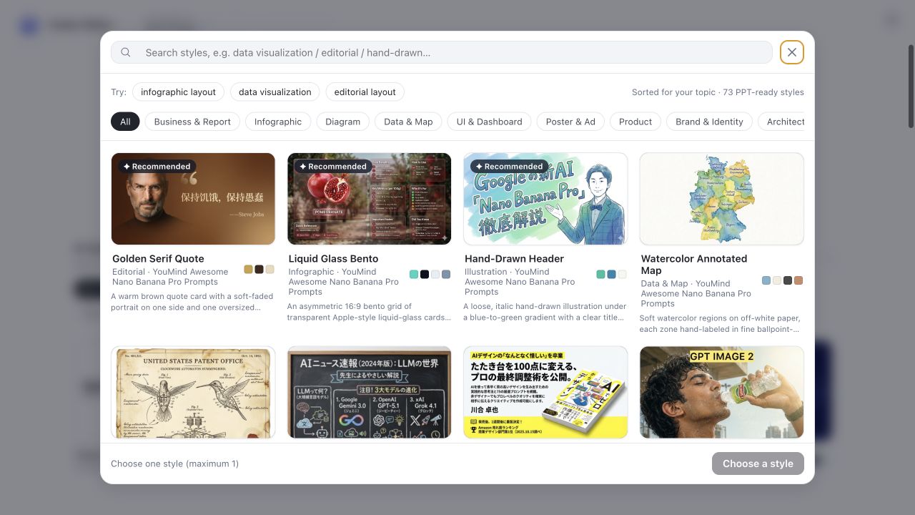Filter by UI & Dashboard category
The height and width of the screenshot is (515, 915).
tap(490, 122)
